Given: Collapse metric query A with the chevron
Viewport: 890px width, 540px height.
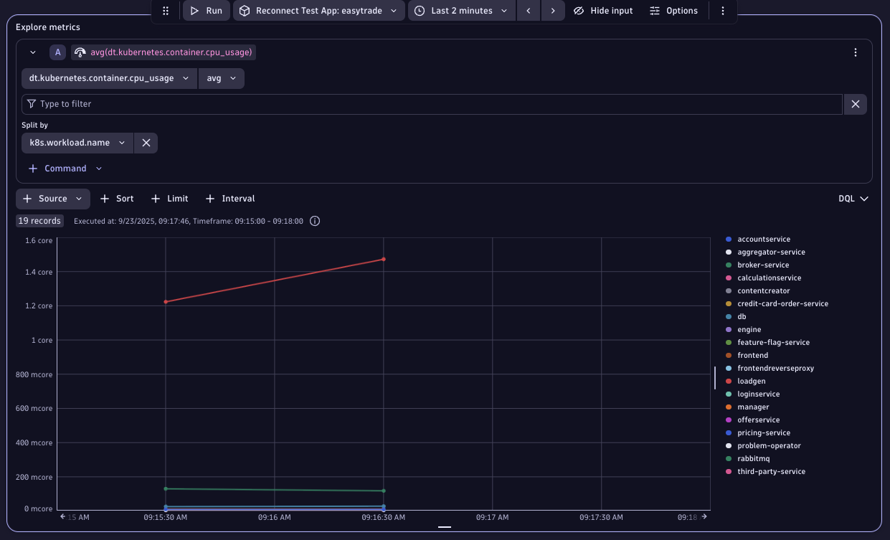Looking at the screenshot, I should [x=33, y=52].
